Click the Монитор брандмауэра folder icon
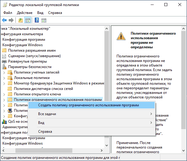Image resolution: width=187 pixels, height=161 pixels. click(10, 83)
